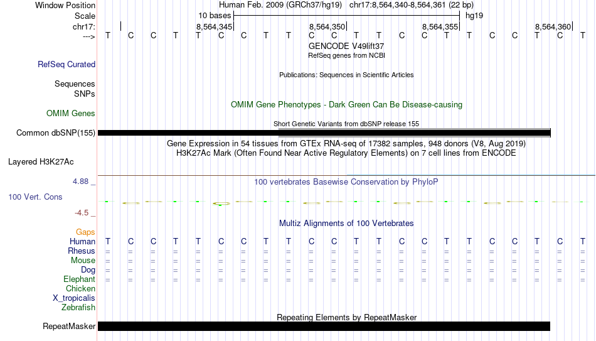
Task: Click the Human species row label
Action: [x=82, y=242]
